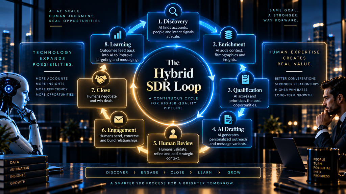Select the '1. Discovery' heading

pyautogui.click(x=173, y=21)
